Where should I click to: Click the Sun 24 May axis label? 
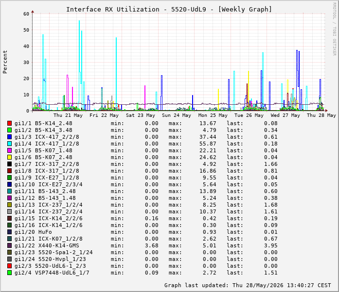(x=177, y=115)
